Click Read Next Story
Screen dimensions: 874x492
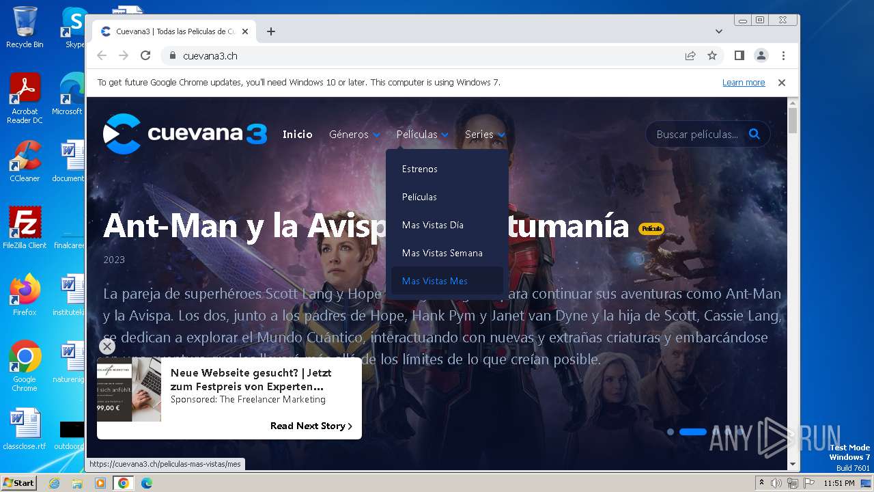tap(311, 426)
